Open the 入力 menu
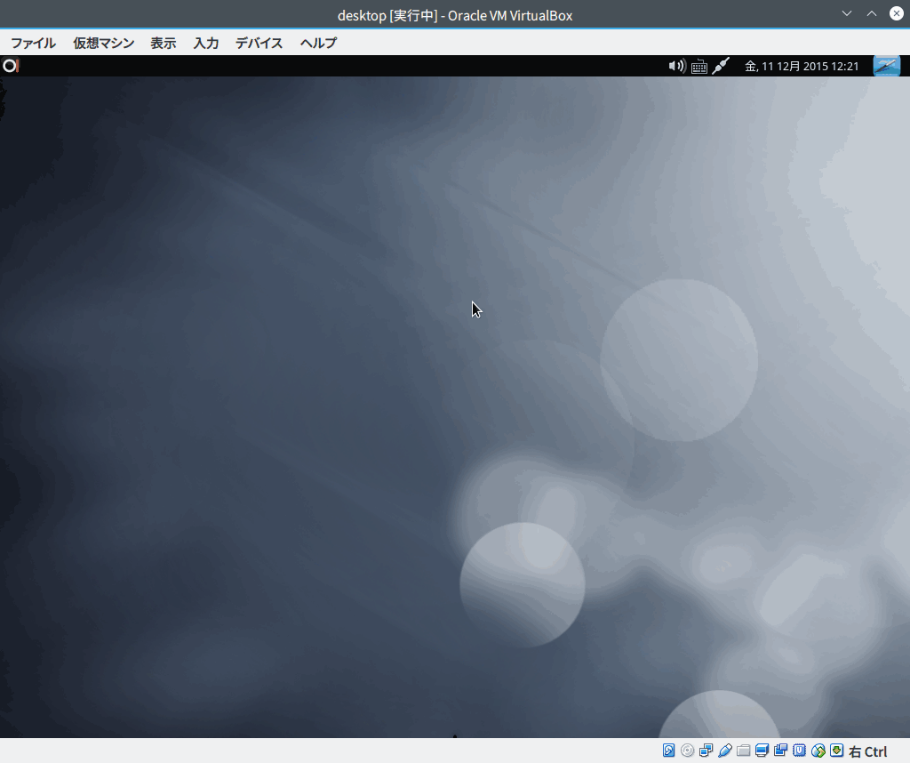Screen dimensions: 910x763 206,43
